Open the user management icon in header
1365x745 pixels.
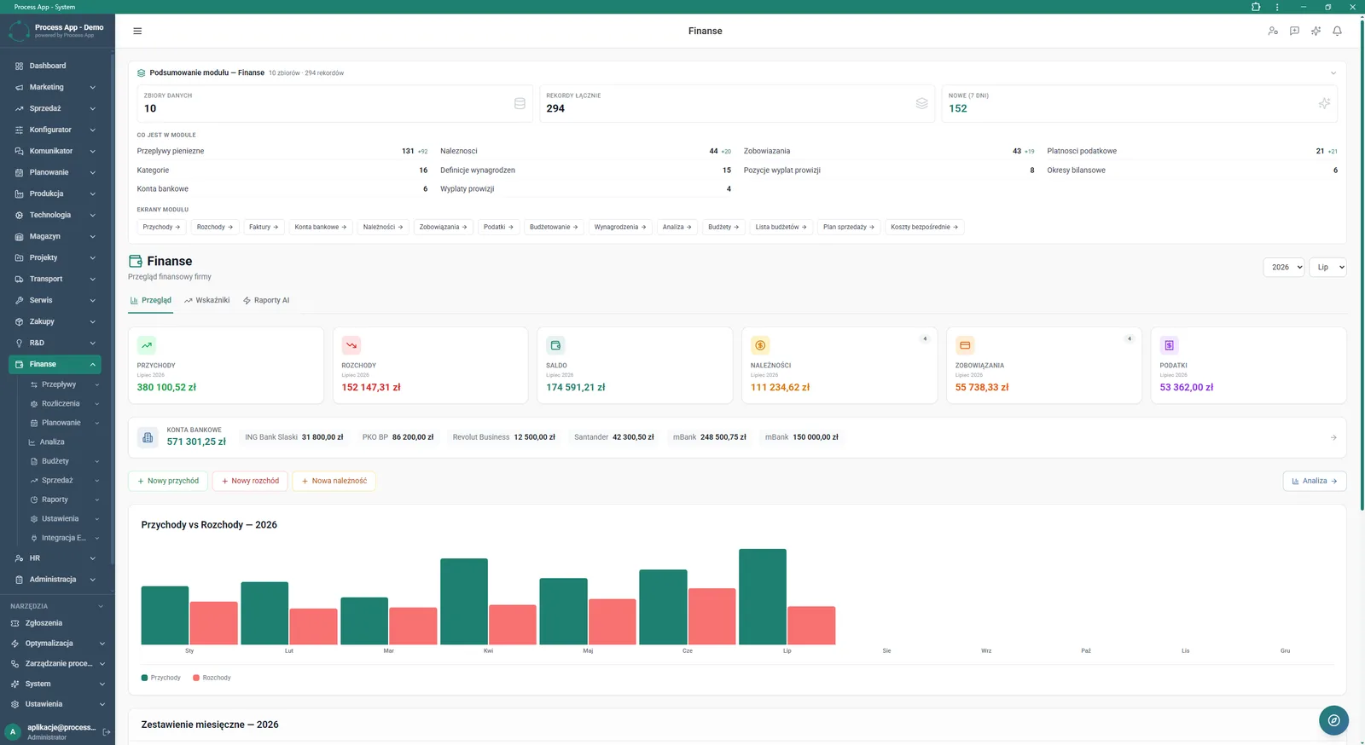click(1273, 31)
